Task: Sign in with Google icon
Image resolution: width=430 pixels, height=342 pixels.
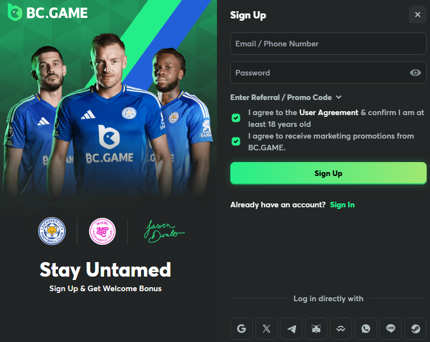Action: 241,329
